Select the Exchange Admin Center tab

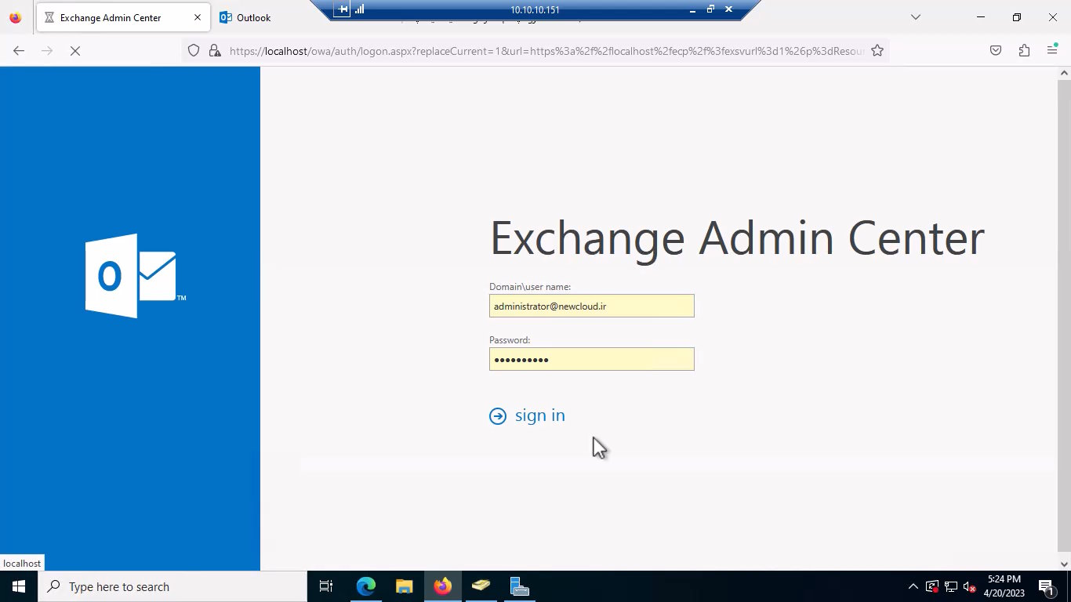[x=123, y=17]
